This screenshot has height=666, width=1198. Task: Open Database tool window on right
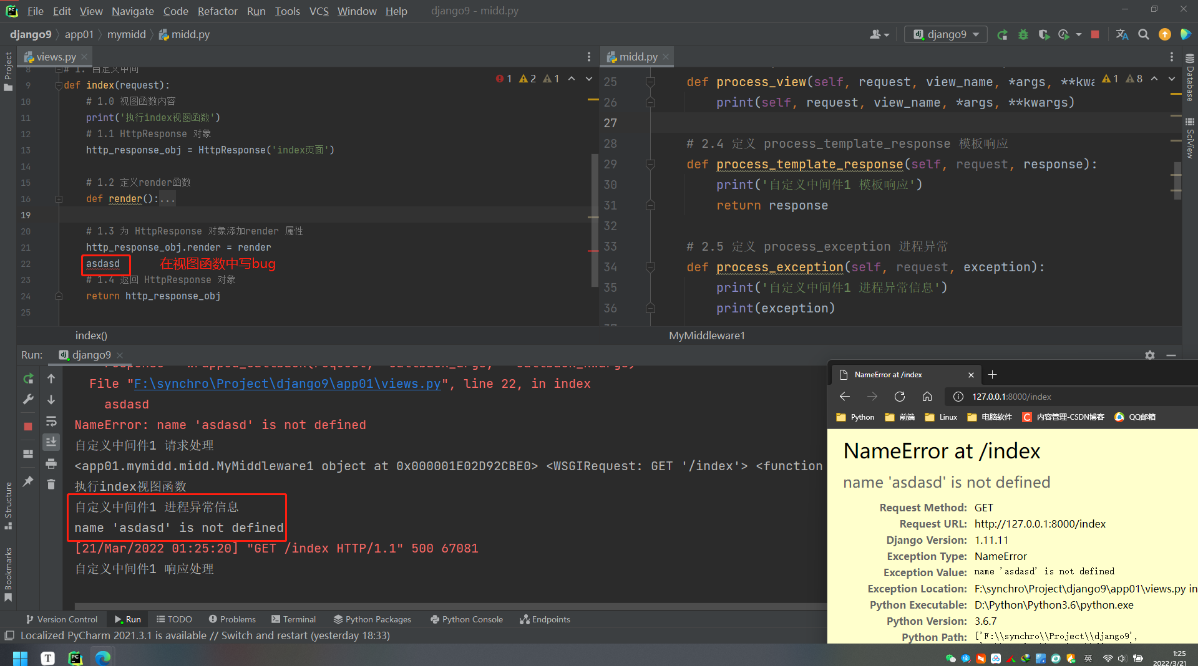click(x=1190, y=78)
